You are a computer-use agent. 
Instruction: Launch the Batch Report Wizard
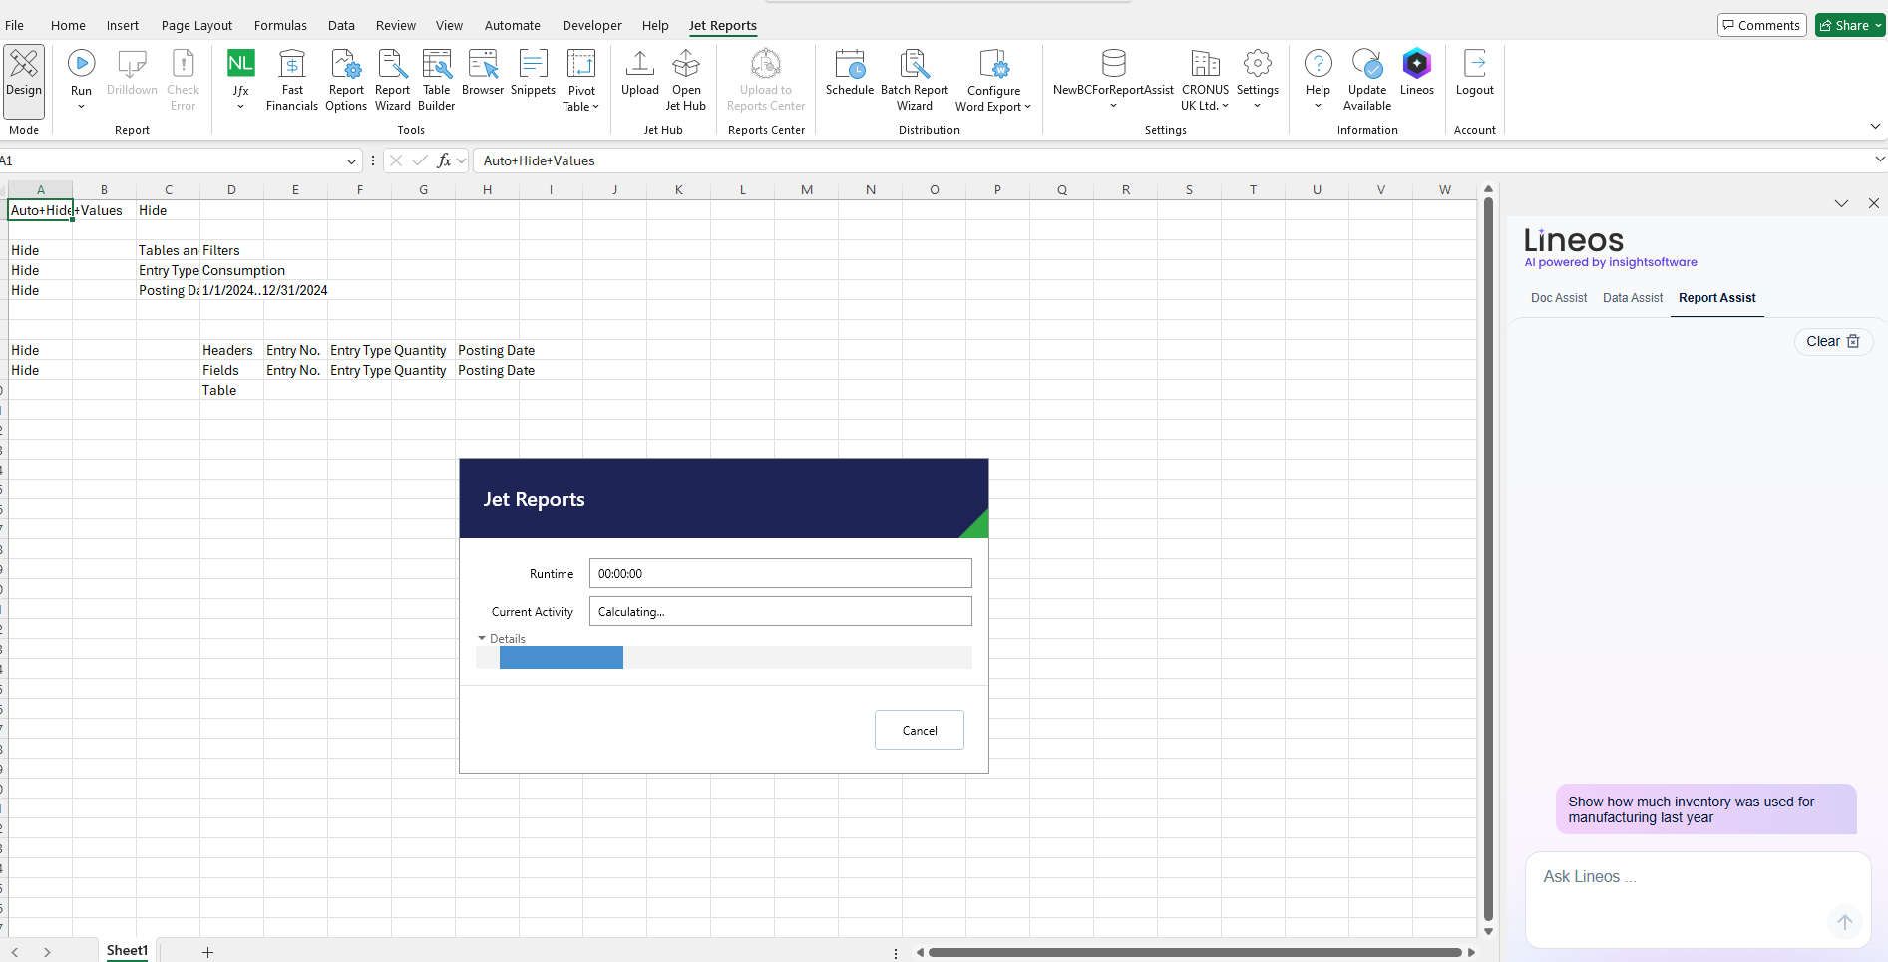coord(914,80)
